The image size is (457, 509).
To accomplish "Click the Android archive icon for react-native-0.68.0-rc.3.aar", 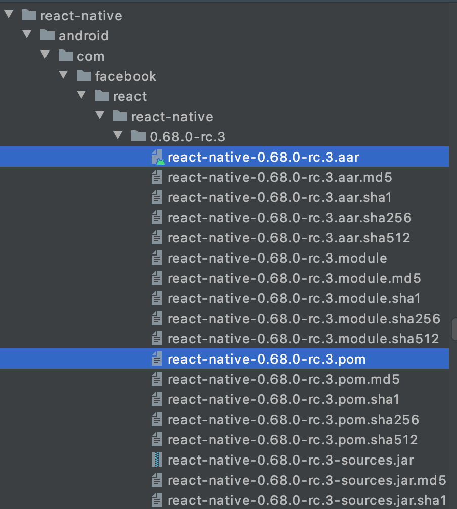I will (158, 157).
